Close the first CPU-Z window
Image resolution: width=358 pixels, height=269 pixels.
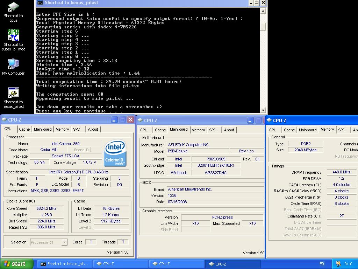pos(131,120)
